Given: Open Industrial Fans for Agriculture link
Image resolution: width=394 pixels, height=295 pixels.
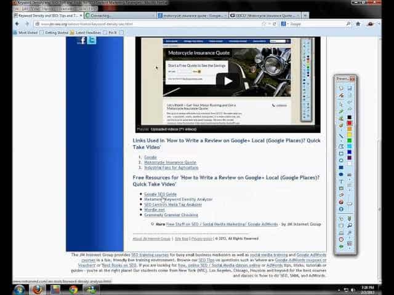Looking at the screenshot, I should coord(171,168).
